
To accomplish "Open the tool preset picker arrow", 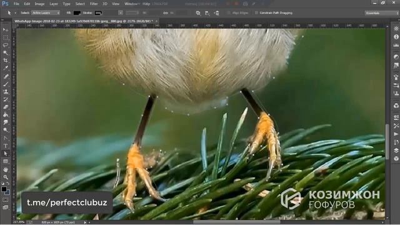I will [x=15, y=12].
